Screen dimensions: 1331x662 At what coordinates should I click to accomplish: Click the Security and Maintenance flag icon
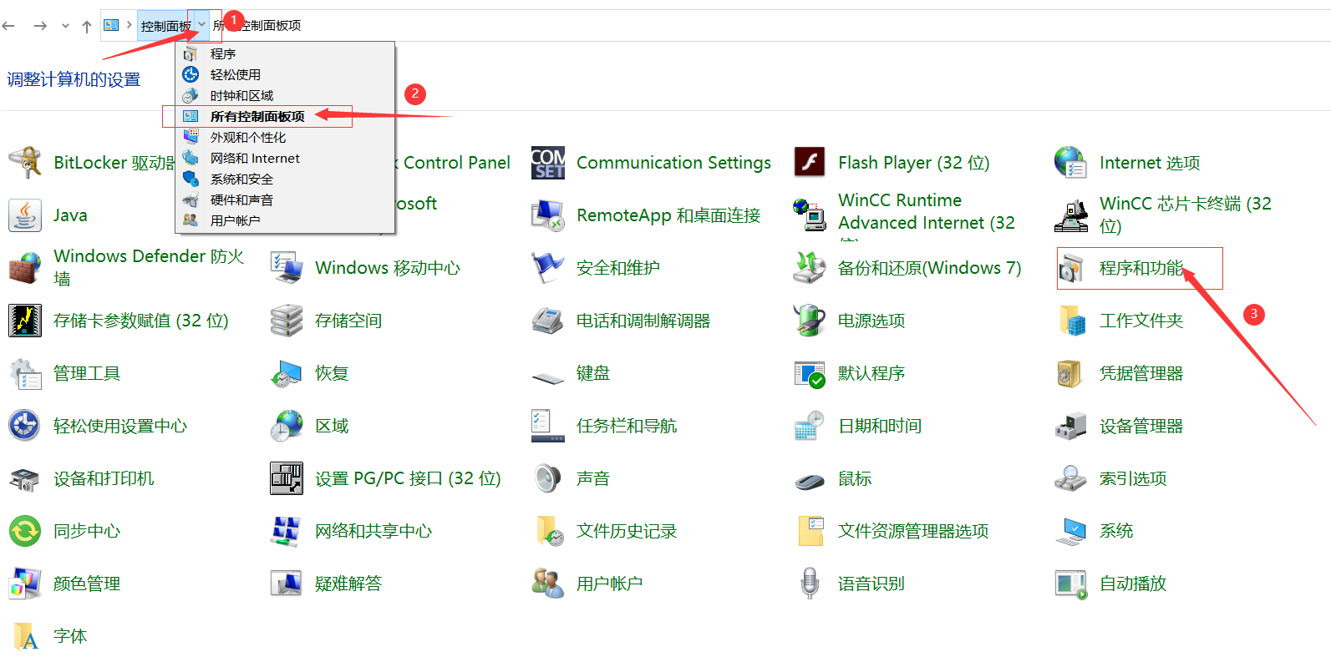pyautogui.click(x=548, y=268)
